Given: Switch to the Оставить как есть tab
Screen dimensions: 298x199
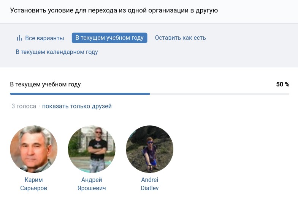Looking at the screenshot, I should coord(180,38).
